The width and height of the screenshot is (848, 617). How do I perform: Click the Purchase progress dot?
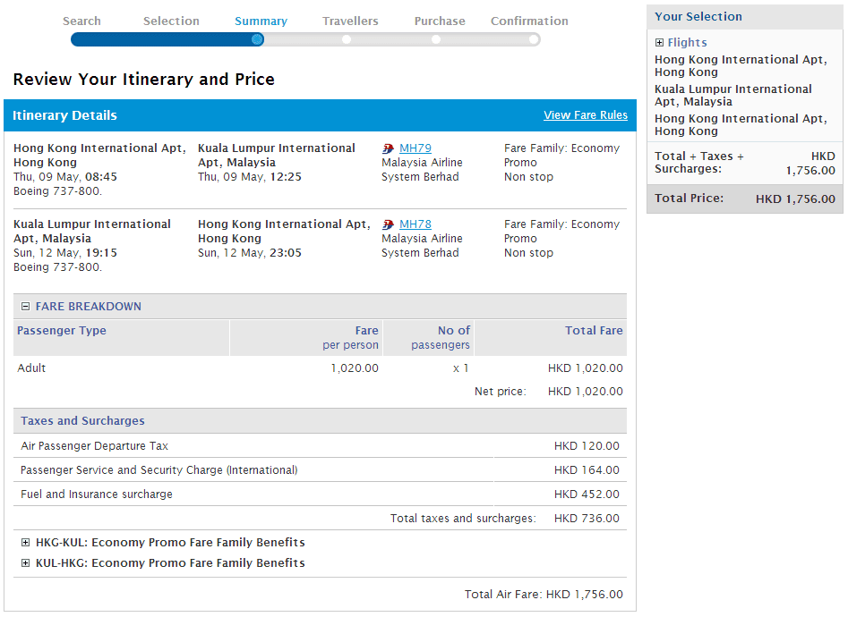(x=436, y=39)
